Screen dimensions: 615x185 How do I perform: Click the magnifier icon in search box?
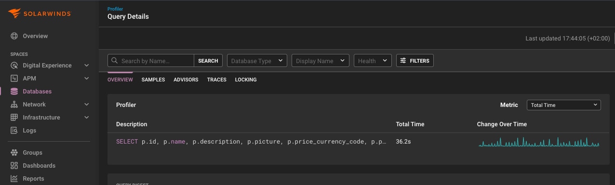pos(115,61)
